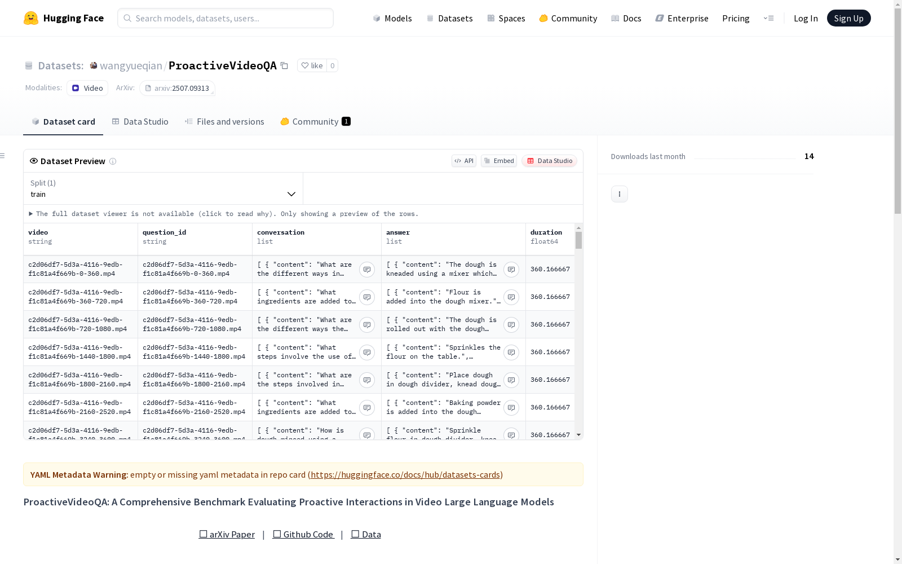
Task: Open the arxiv:2507.09313 tag
Action: pyautogui.click(x=177, y=88)
